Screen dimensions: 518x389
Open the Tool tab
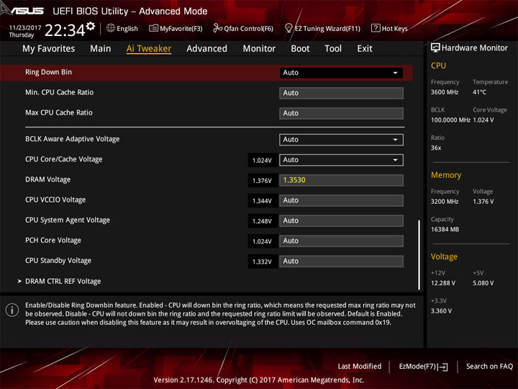tap(333, 49)
